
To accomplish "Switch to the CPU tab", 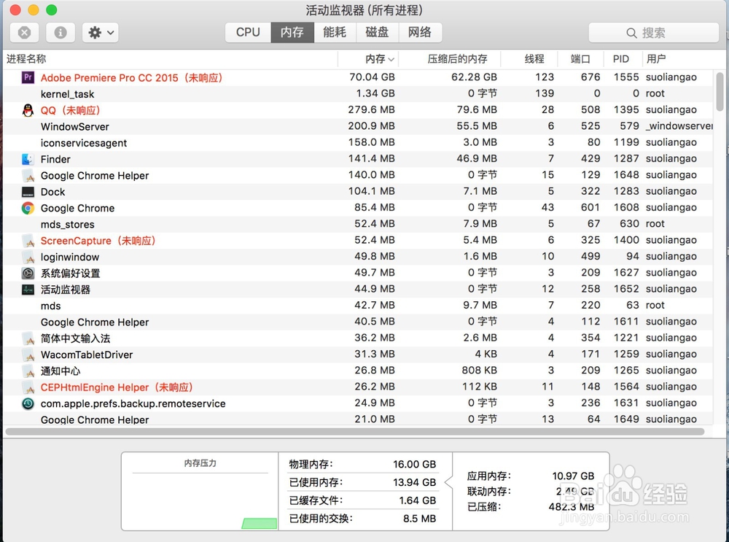I will [x=248, y=32].
